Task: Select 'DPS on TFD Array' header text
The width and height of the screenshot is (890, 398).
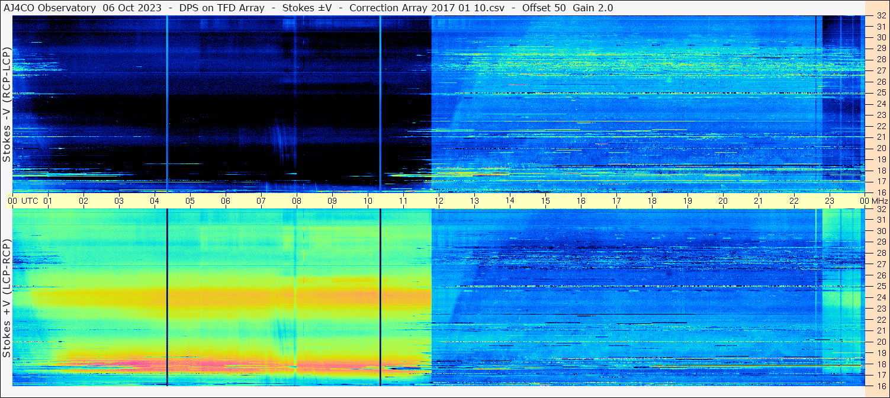Action: [222, 8]
